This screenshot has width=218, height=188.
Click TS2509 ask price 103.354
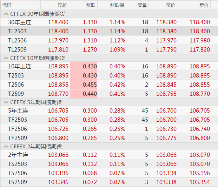tap(200, 182)
